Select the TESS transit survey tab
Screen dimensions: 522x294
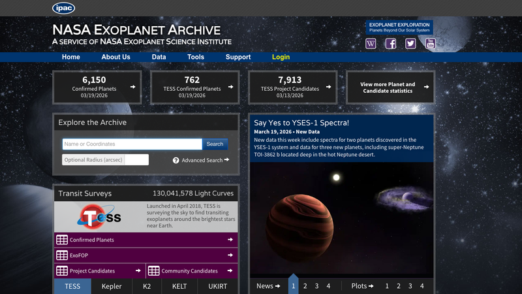pyautogui.click(x=72, y=286)
